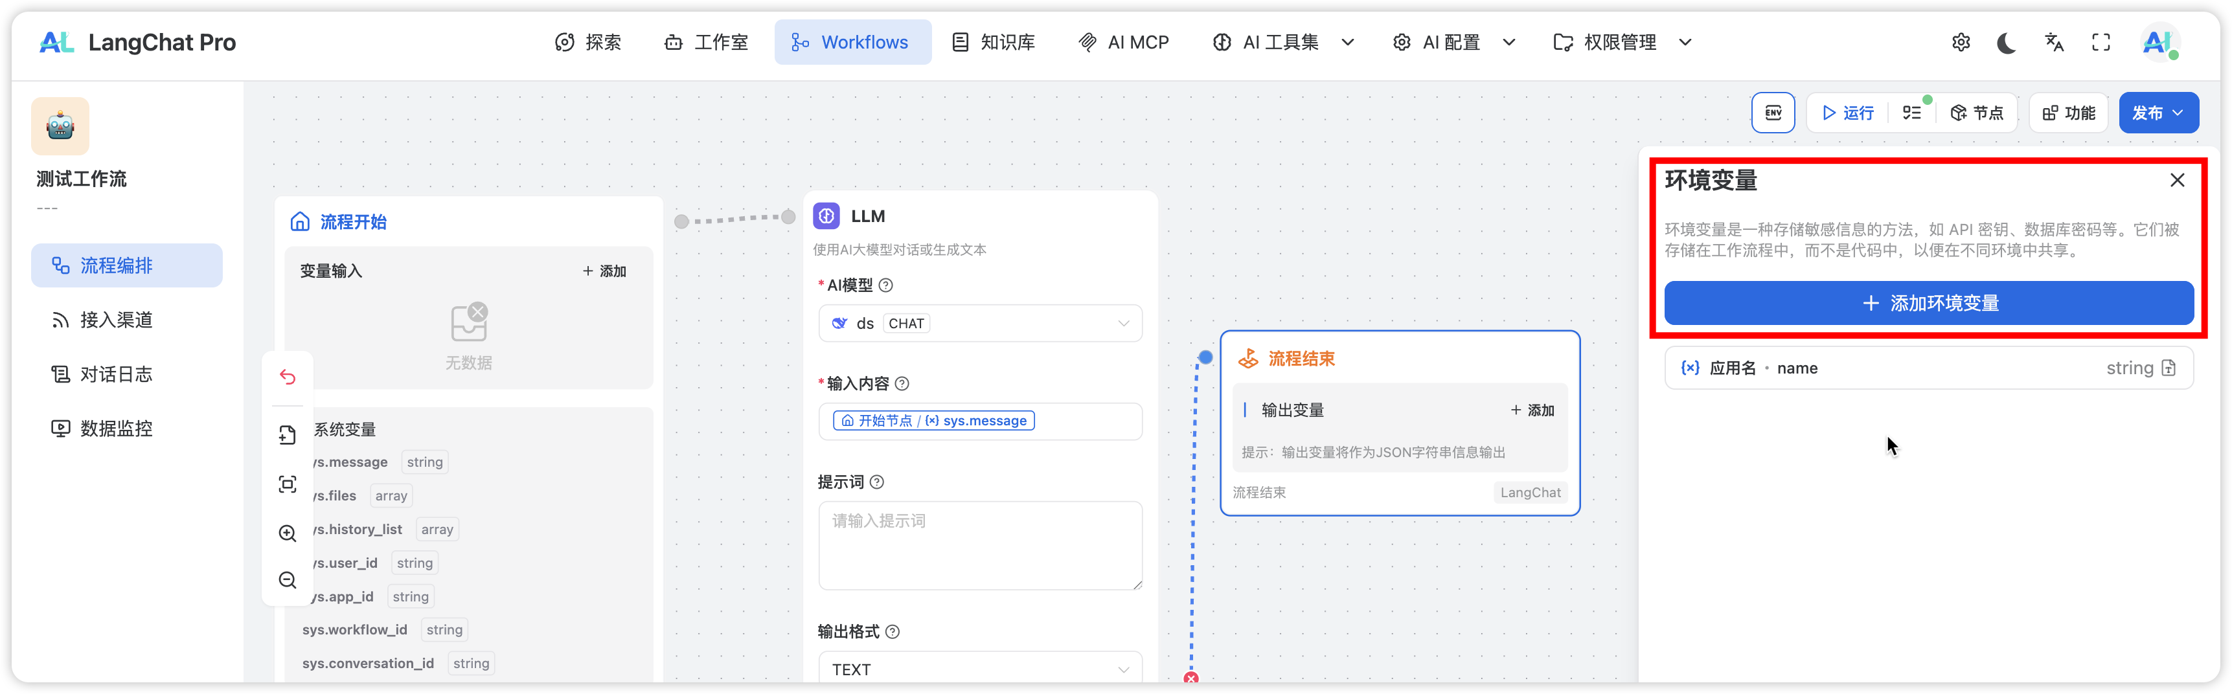Open the settings gear icon in header
Viewport: 2232px width, 694px height.
pos(1961,43)
